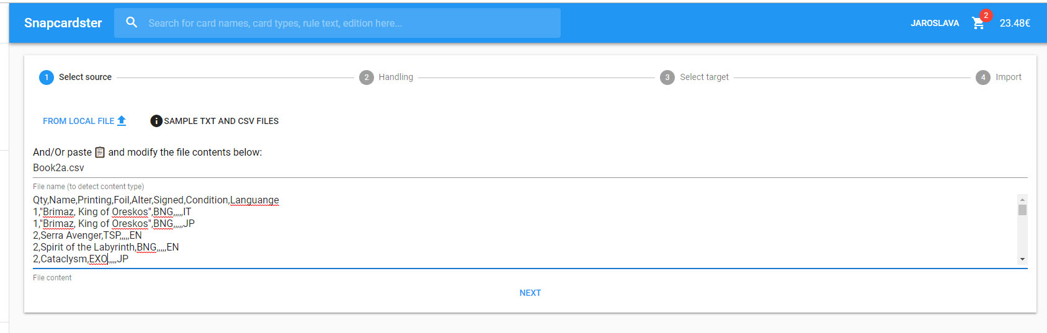The image size is (1047, 333).
Task: Click scrollbar down arrow in file content
Action: tap(1022, 259)
